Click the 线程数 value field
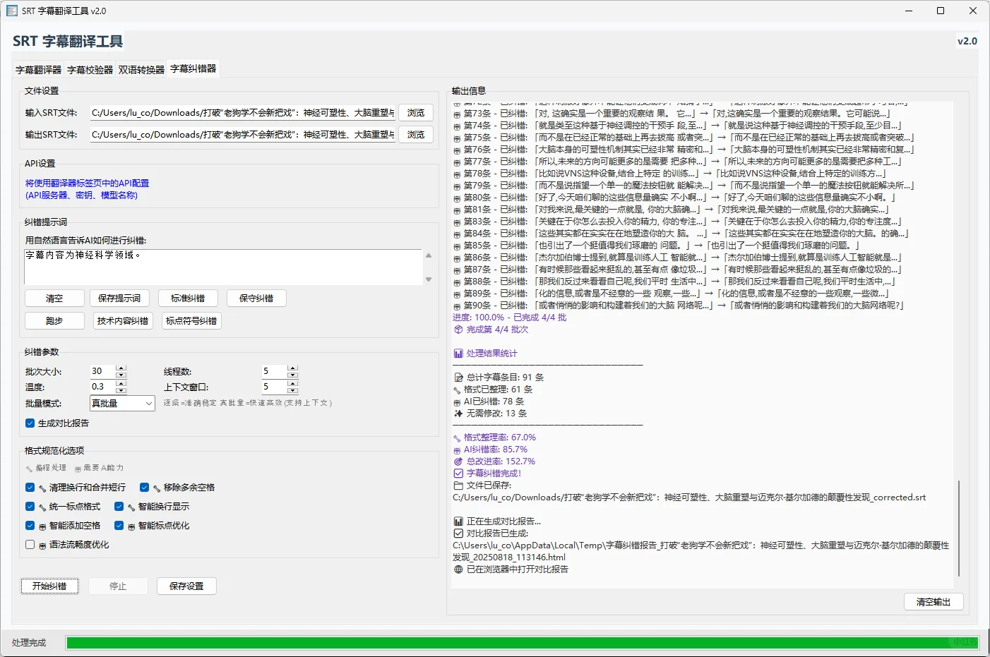The height and width of the screenshot is (657, 990). [x=275, y=371]
